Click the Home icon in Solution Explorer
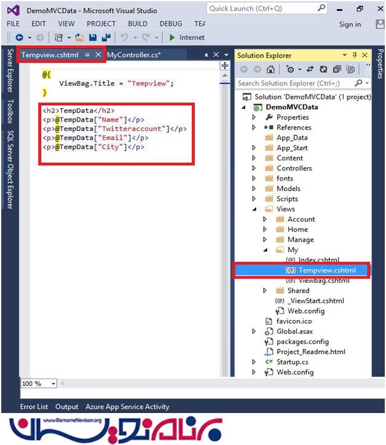 coord(270,69)
